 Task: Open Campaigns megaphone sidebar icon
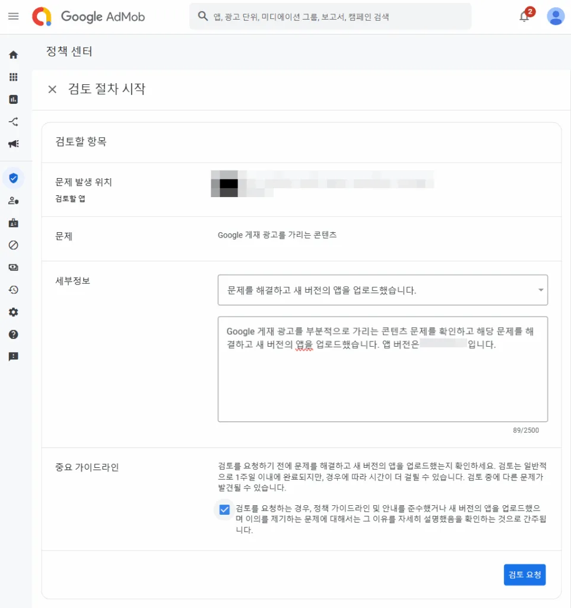[14, 144]
